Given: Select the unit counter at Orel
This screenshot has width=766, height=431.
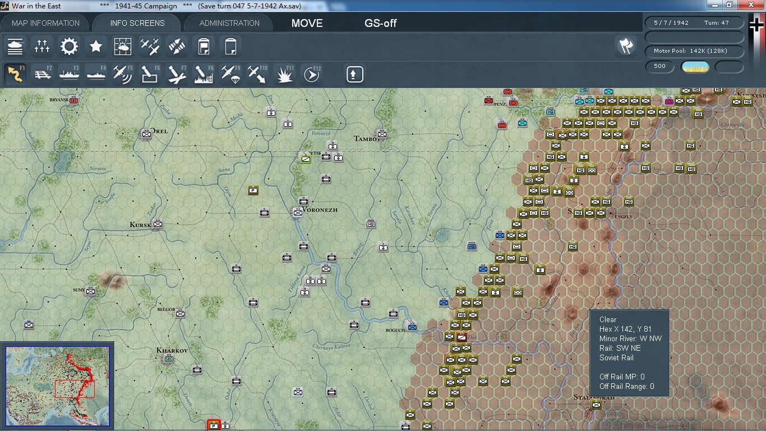Looking at the screenshot, I should (x=146, y=134).
